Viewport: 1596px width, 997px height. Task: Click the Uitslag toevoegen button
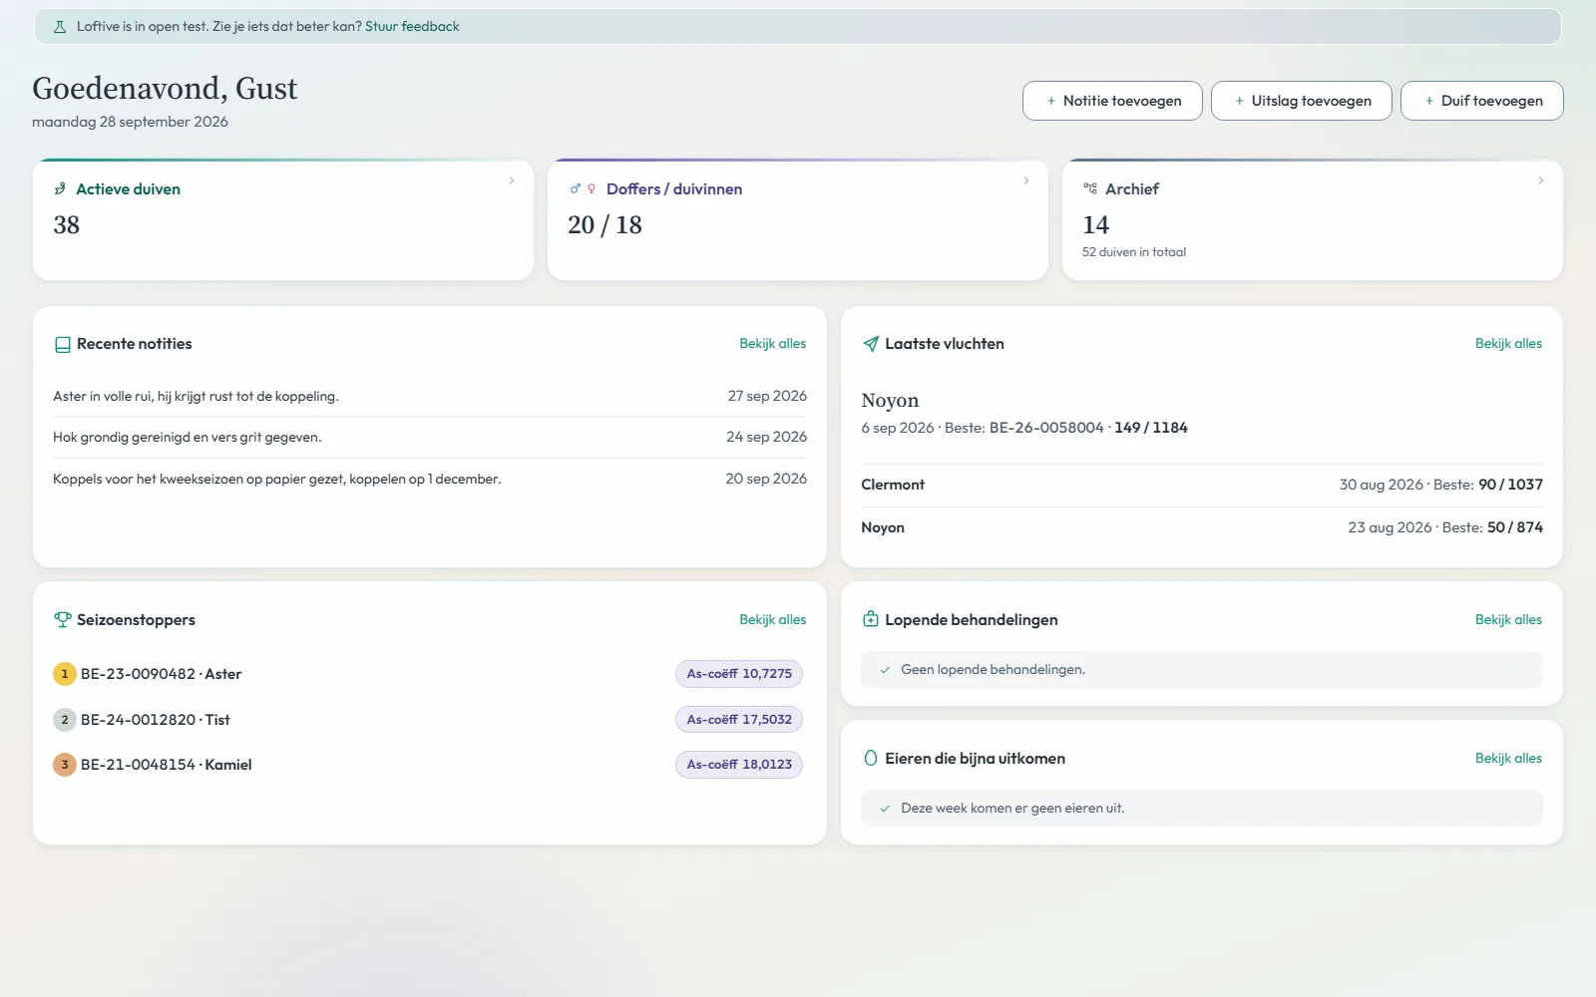1302,101
